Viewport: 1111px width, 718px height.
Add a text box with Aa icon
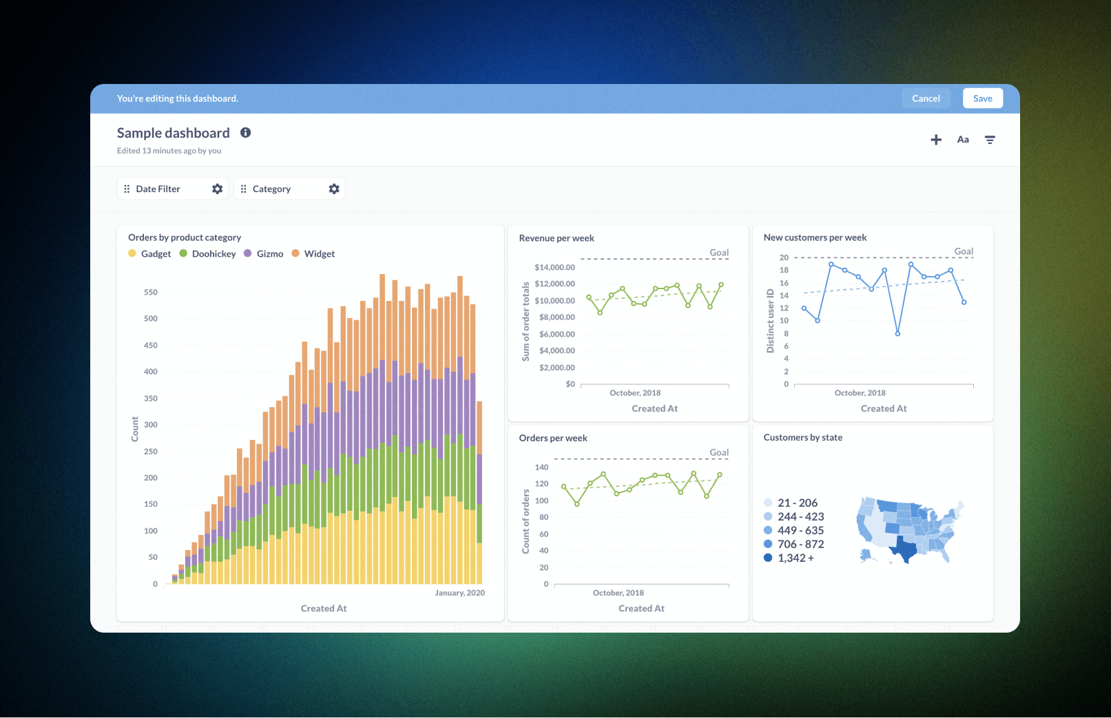(963, 140)
